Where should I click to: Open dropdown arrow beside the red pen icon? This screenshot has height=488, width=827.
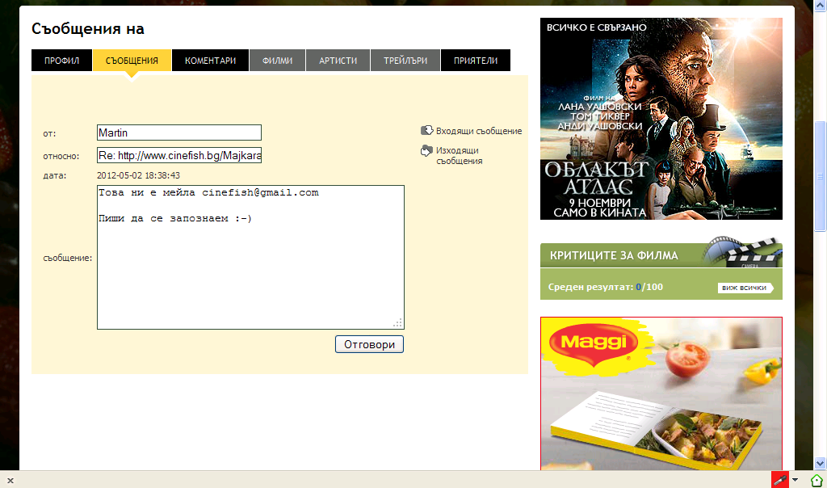tap(796, 479)
